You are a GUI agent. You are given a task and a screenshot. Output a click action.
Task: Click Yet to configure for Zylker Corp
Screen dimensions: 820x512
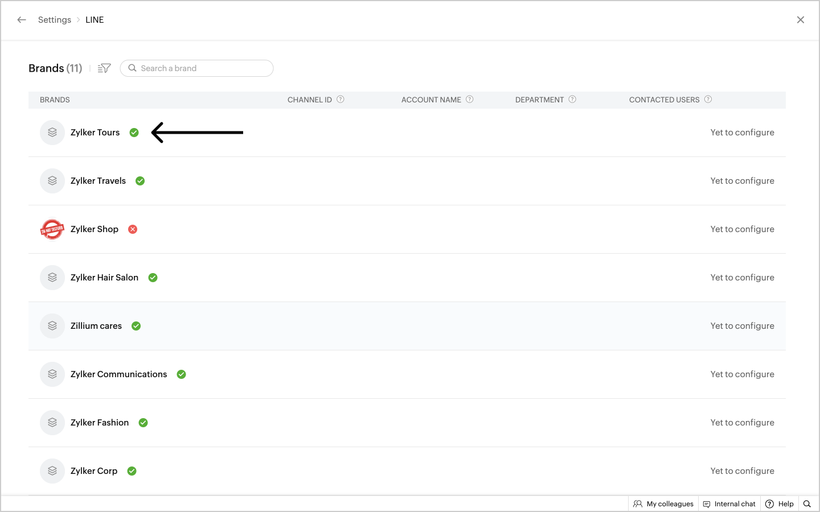(x=742, y=471)
